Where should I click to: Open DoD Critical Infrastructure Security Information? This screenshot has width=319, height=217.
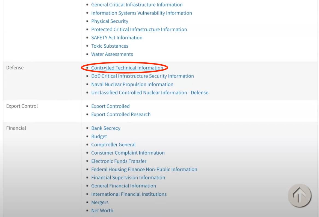[142, 76]
